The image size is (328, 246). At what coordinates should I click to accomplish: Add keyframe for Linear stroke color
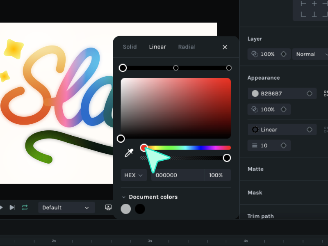point(310,130)
